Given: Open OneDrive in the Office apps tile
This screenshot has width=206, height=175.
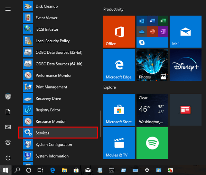Looking at the screenshot, I should tap(142, 32).
